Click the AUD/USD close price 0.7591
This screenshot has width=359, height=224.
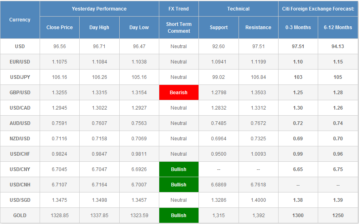tap(59, 123)
